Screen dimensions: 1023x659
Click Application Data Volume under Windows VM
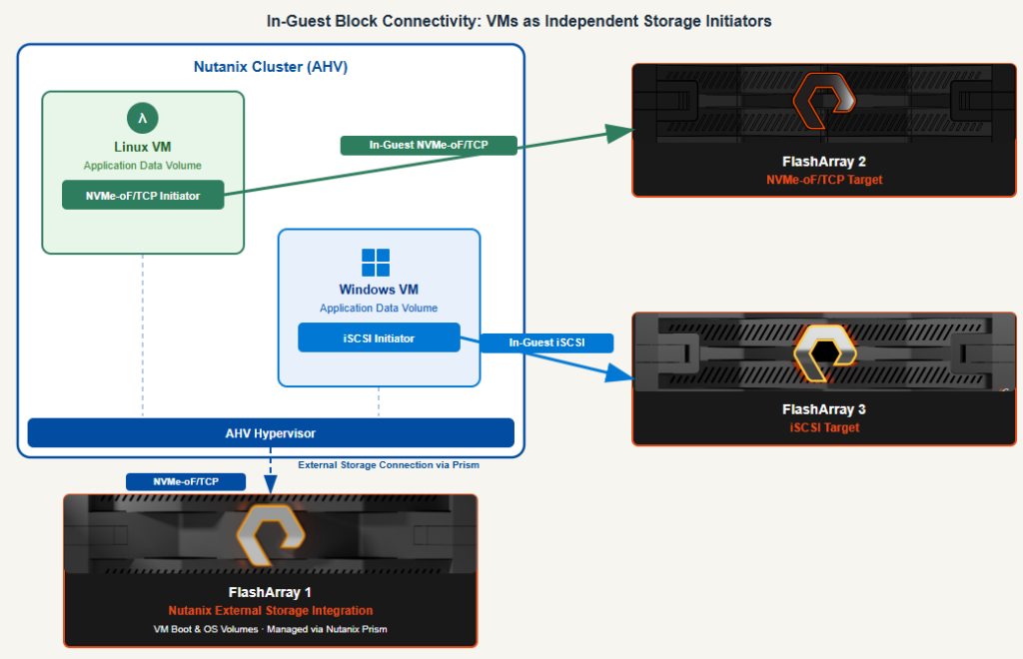point(379,308)
